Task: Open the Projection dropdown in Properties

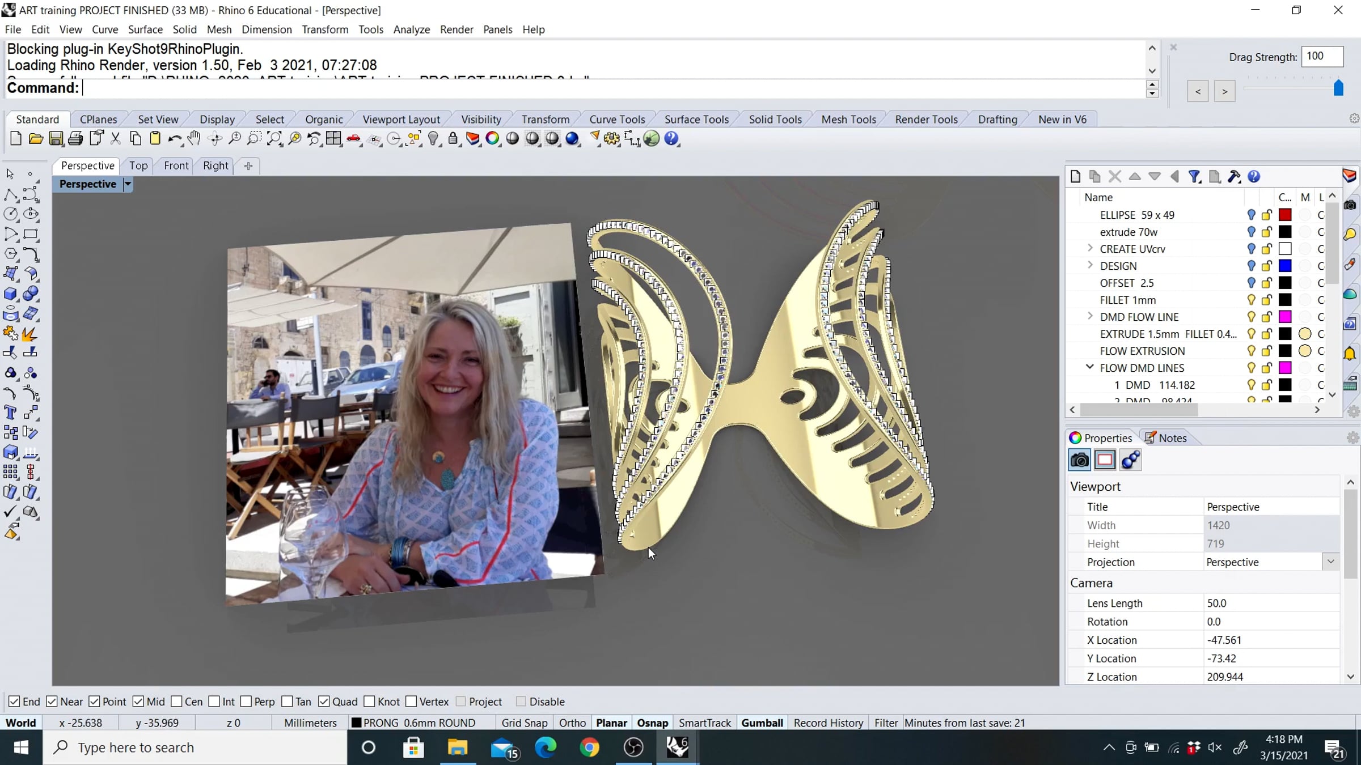Action: coord(1330,562)
